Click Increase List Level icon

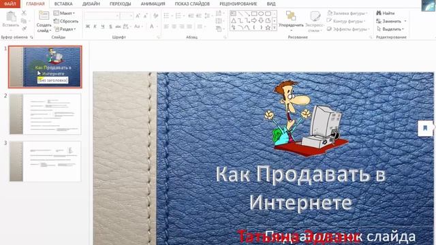[199, 16]
